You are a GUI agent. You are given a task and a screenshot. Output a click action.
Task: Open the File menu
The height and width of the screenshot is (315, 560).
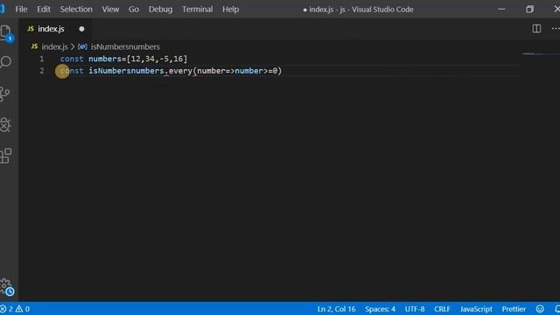point(21,10)
